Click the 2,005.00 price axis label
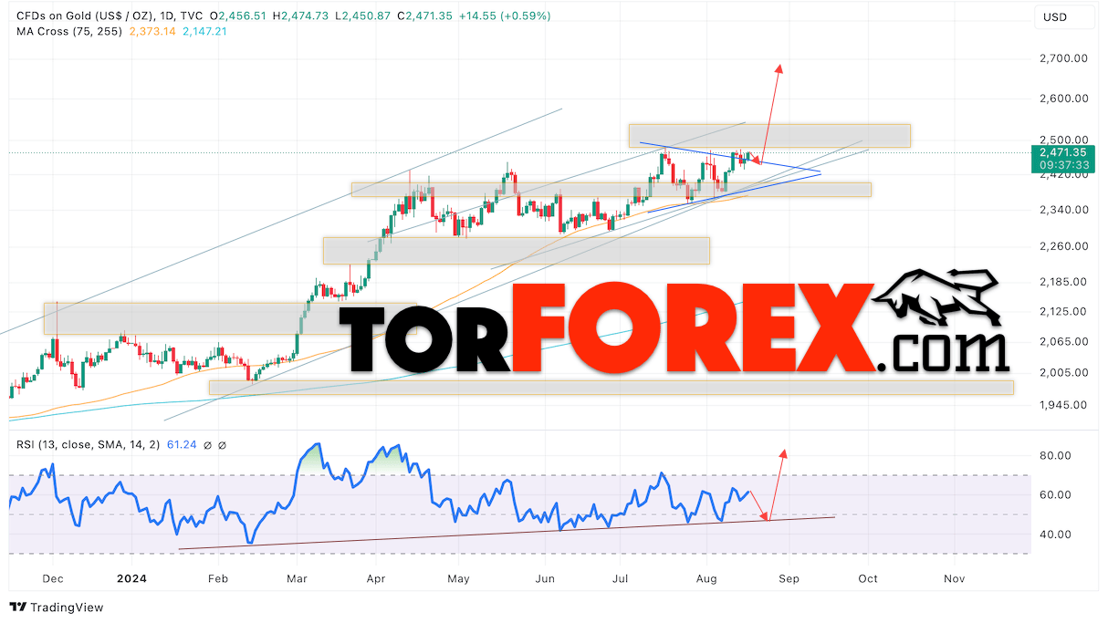Viewport: 1108px width, 623px height. [1064, 373]
